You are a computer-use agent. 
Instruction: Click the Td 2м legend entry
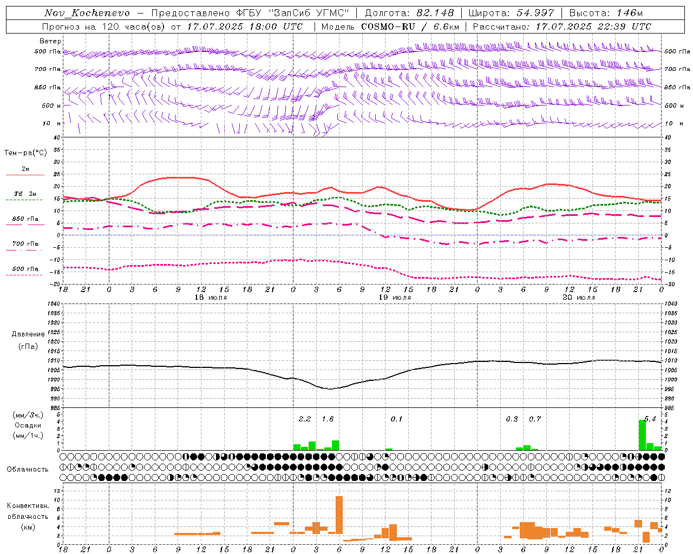(25, 194)
